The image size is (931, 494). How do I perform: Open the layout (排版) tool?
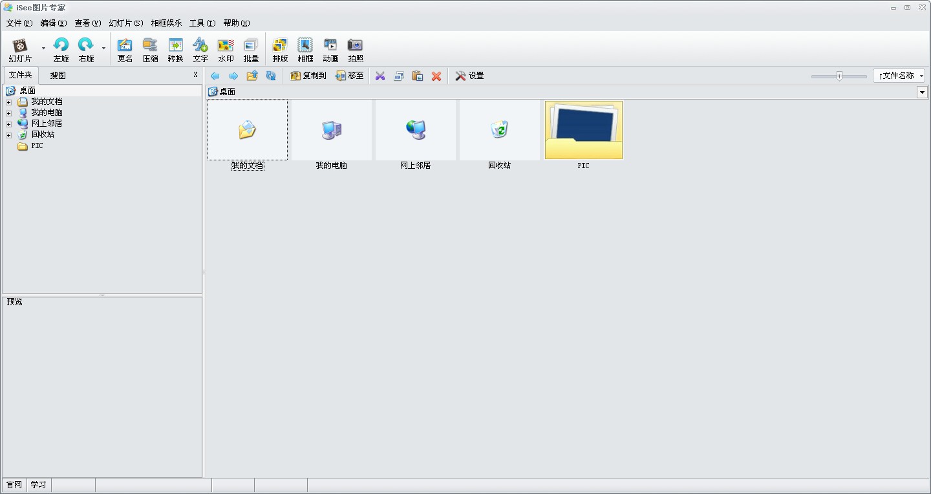[280, 50]
